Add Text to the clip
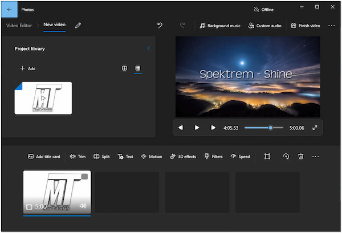Viewport: 342px width, 233px height. [125, 157]
